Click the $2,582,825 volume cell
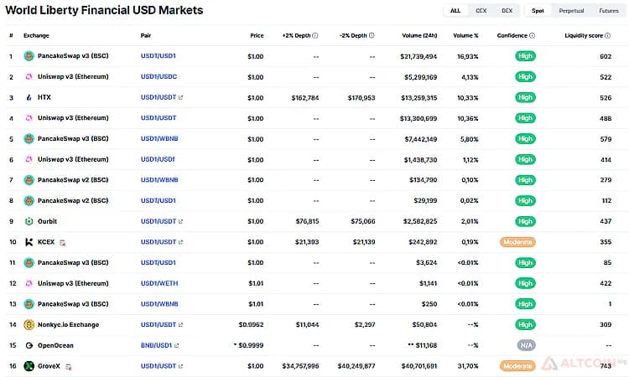 pyautogui.click(x=420, y=221)
